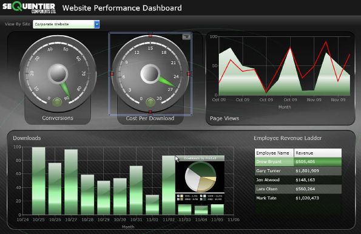Toggle the dark green series checkbox in pie legend
Screen dimensions: 361x234
pos(201,199)
